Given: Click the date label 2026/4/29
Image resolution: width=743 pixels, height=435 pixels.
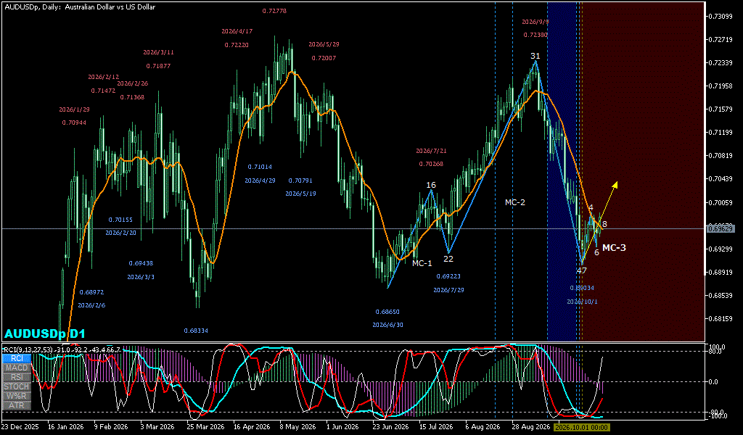Looking at the screenshot, I should click(x=260, y=181).
